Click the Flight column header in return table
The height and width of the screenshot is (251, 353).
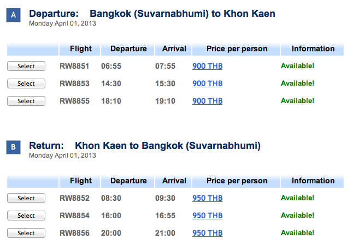[x=80, y=181]
